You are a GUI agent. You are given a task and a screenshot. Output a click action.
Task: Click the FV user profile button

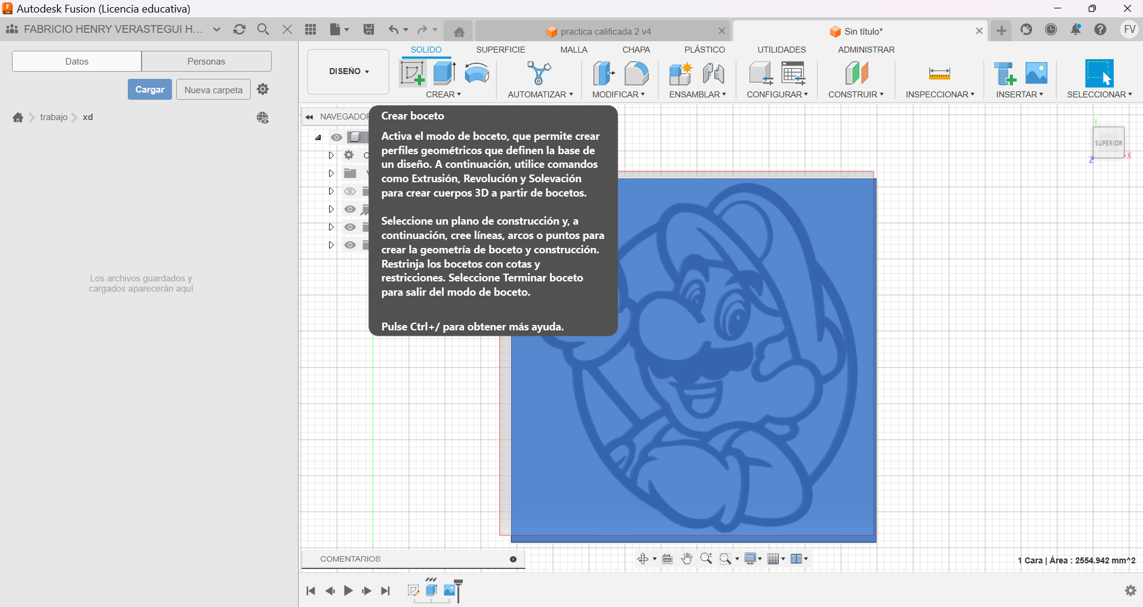(1129, 29)
